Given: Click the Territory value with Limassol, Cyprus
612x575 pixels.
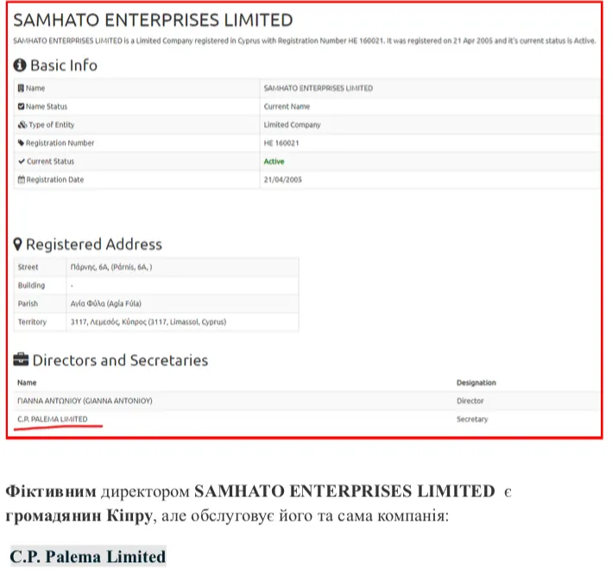Looking at the screenshot, I should pos(148,322).
